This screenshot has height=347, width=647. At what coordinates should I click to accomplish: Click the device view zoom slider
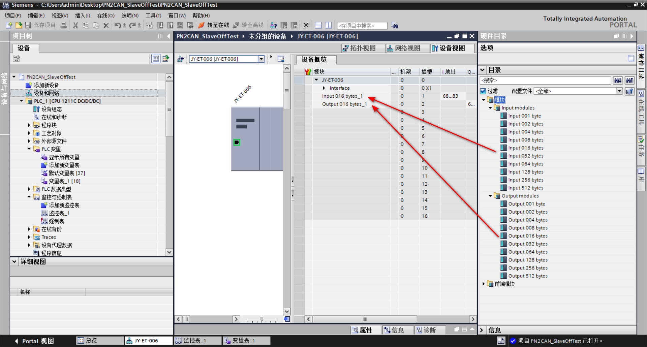click(261, 319)
